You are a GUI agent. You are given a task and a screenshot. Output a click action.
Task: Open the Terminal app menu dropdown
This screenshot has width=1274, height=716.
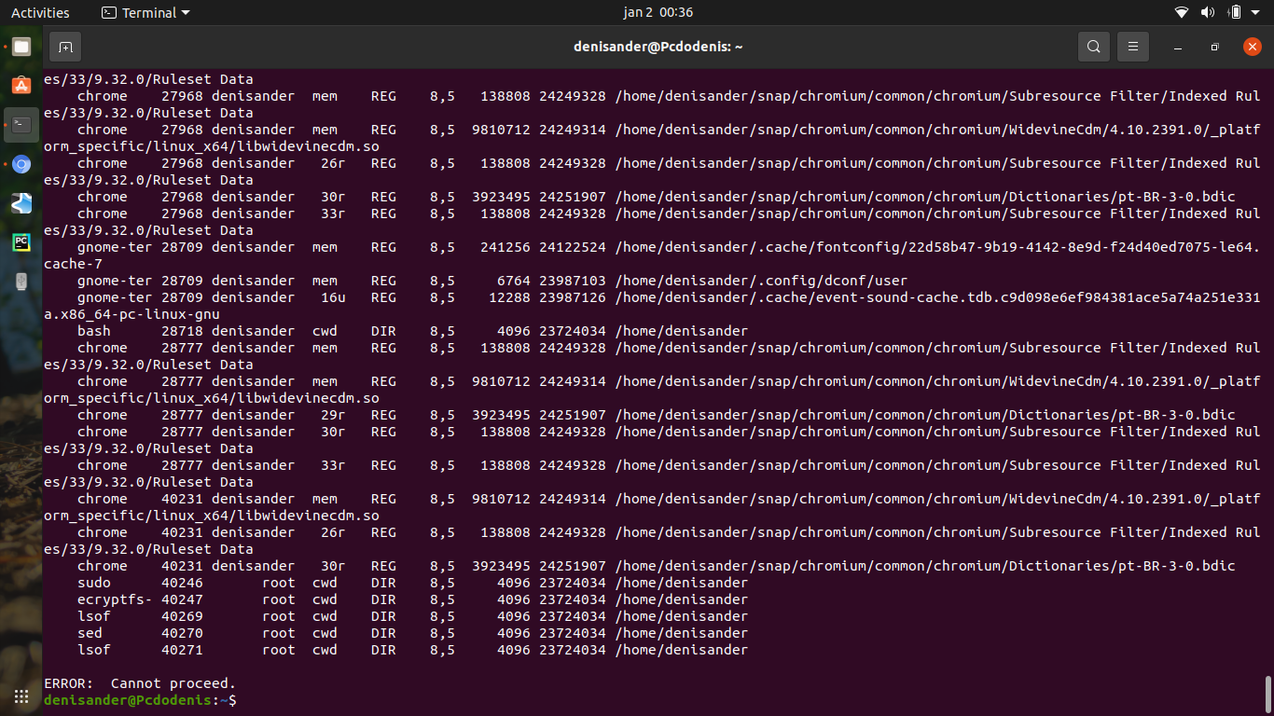click(x=145, y=13)
